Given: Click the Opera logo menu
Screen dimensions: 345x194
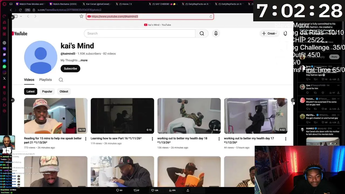Looking at the screenshot, I should (x=4, y=4).
